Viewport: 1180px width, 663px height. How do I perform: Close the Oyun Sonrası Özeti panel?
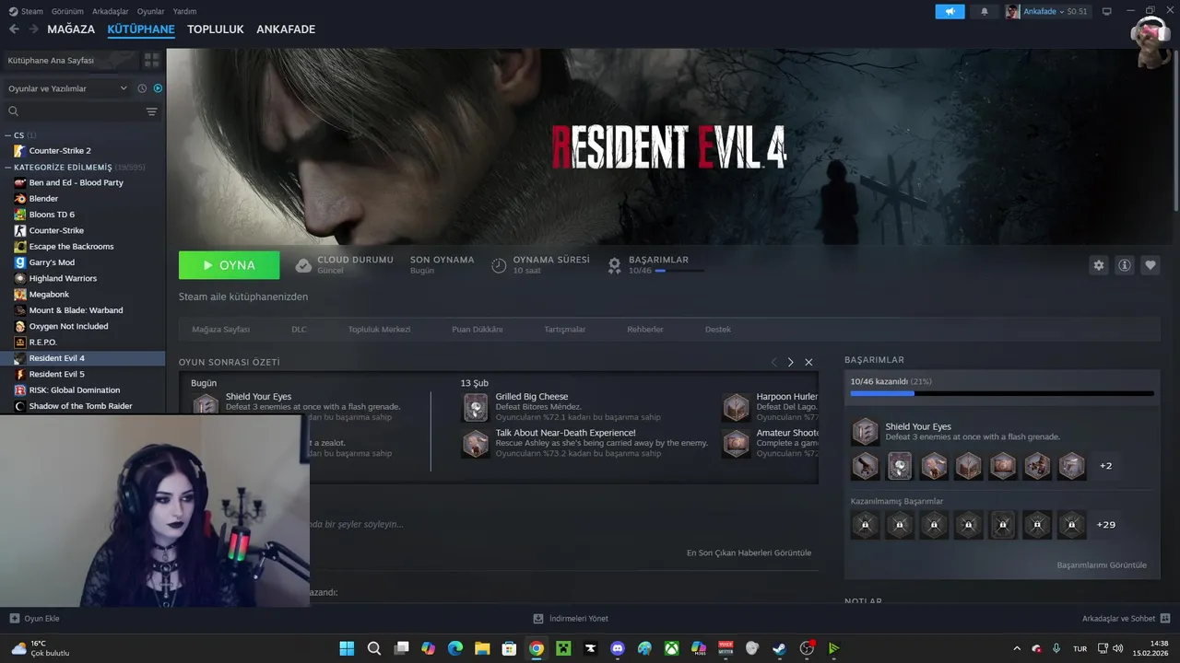[808, 362]
